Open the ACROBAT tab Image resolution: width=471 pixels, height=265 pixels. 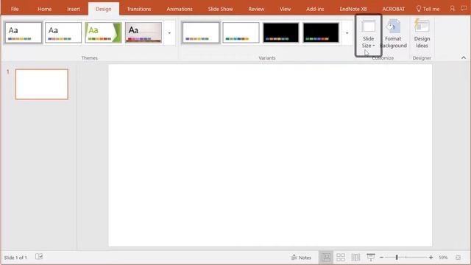tap(393, 9)
